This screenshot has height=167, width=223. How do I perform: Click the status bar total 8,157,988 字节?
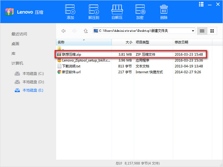[138, 163]
